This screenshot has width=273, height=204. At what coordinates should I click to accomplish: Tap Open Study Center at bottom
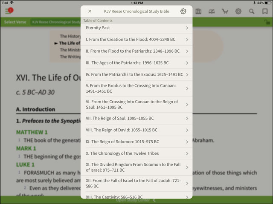click(x=133, y=201)
